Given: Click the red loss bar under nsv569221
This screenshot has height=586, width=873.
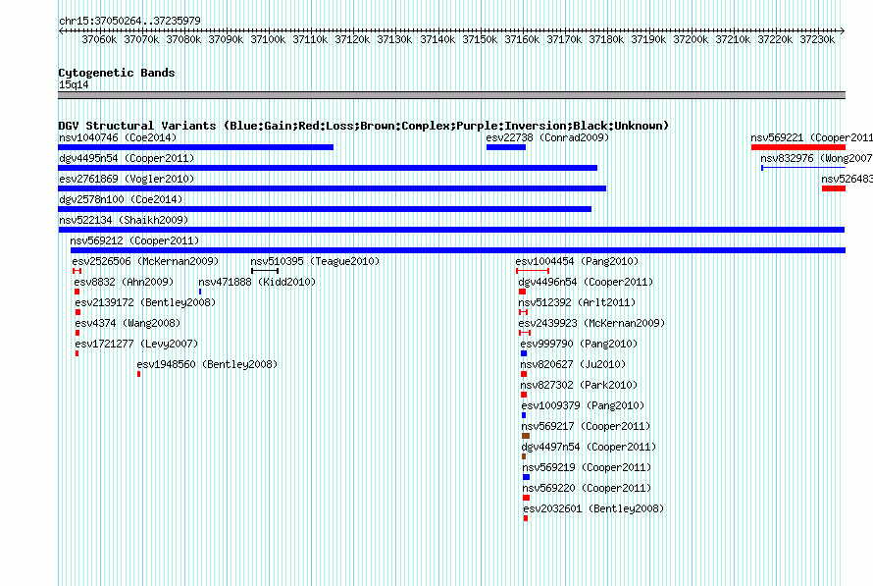Looking at the screenshot, I should [x=798, y=147].
